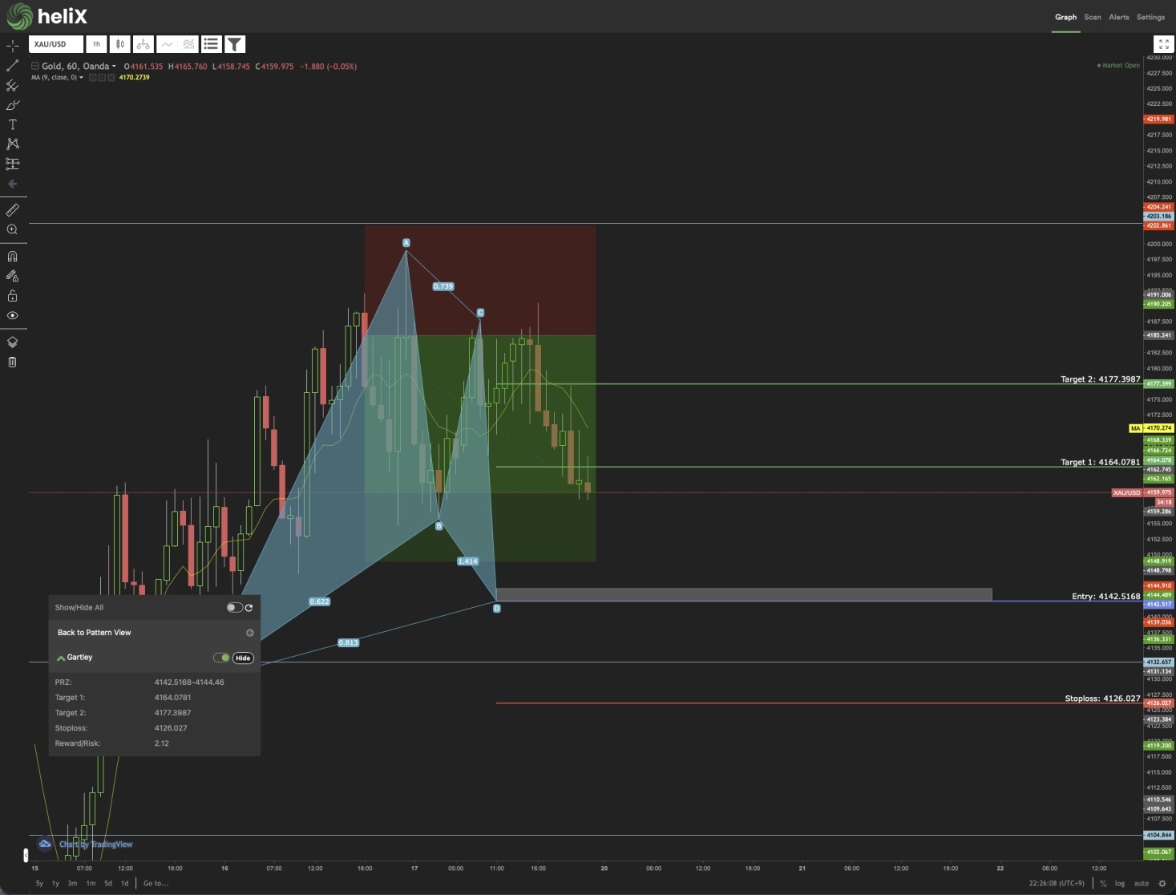Collapse the Gartley pattern details chevron
The width and height of the screenshot is (1176, 895).
61,658
